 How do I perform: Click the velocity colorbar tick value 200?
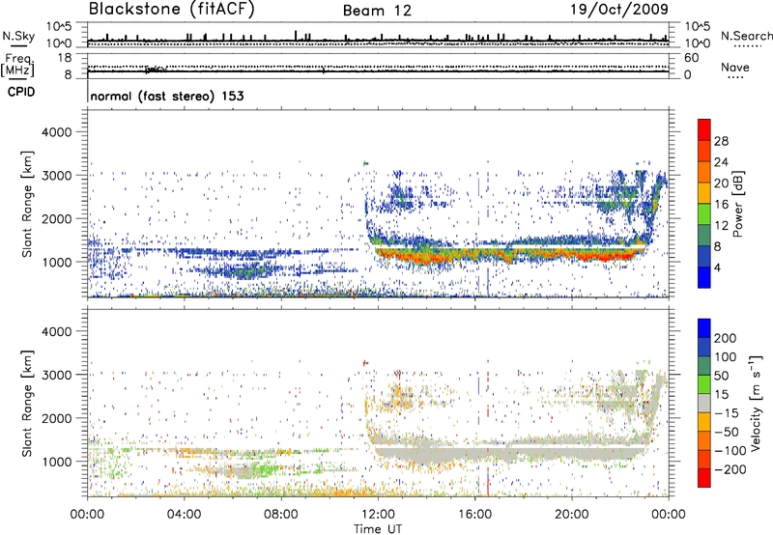pos(726,338)
